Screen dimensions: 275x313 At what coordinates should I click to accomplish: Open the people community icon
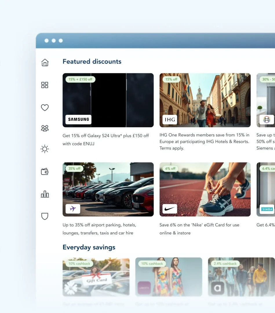45,128
